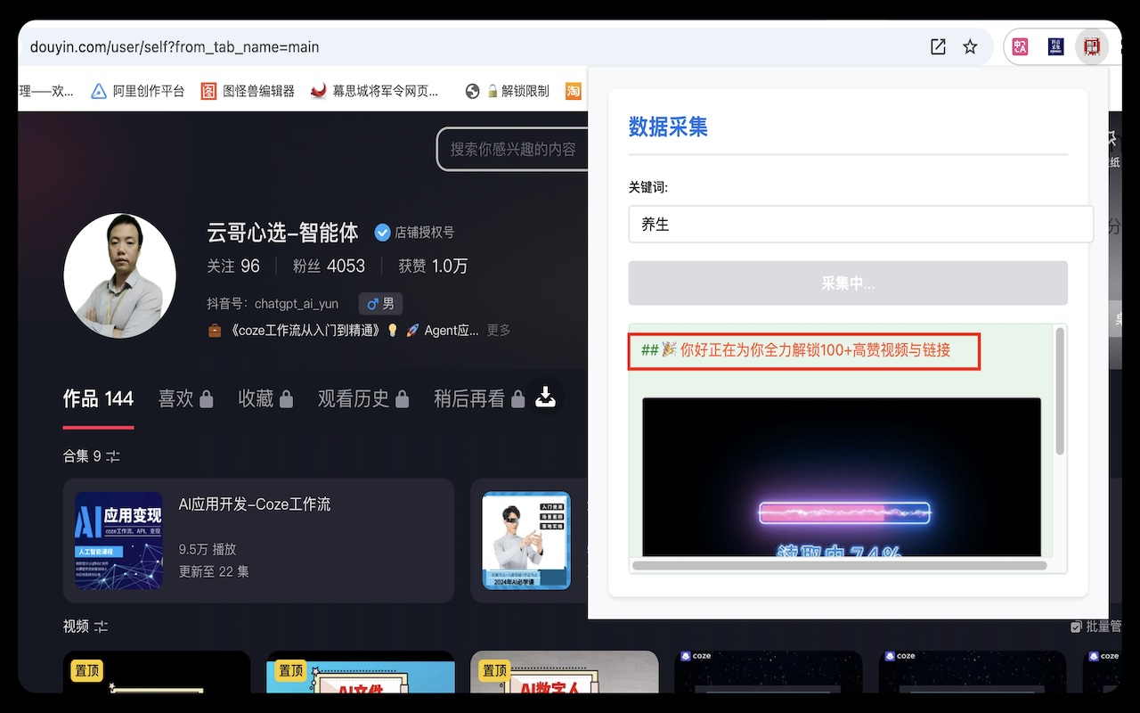Click the download icon next to 稍后再看
Image resolution: width=1140 pixels, height=713 pixels.
[546, 396]
